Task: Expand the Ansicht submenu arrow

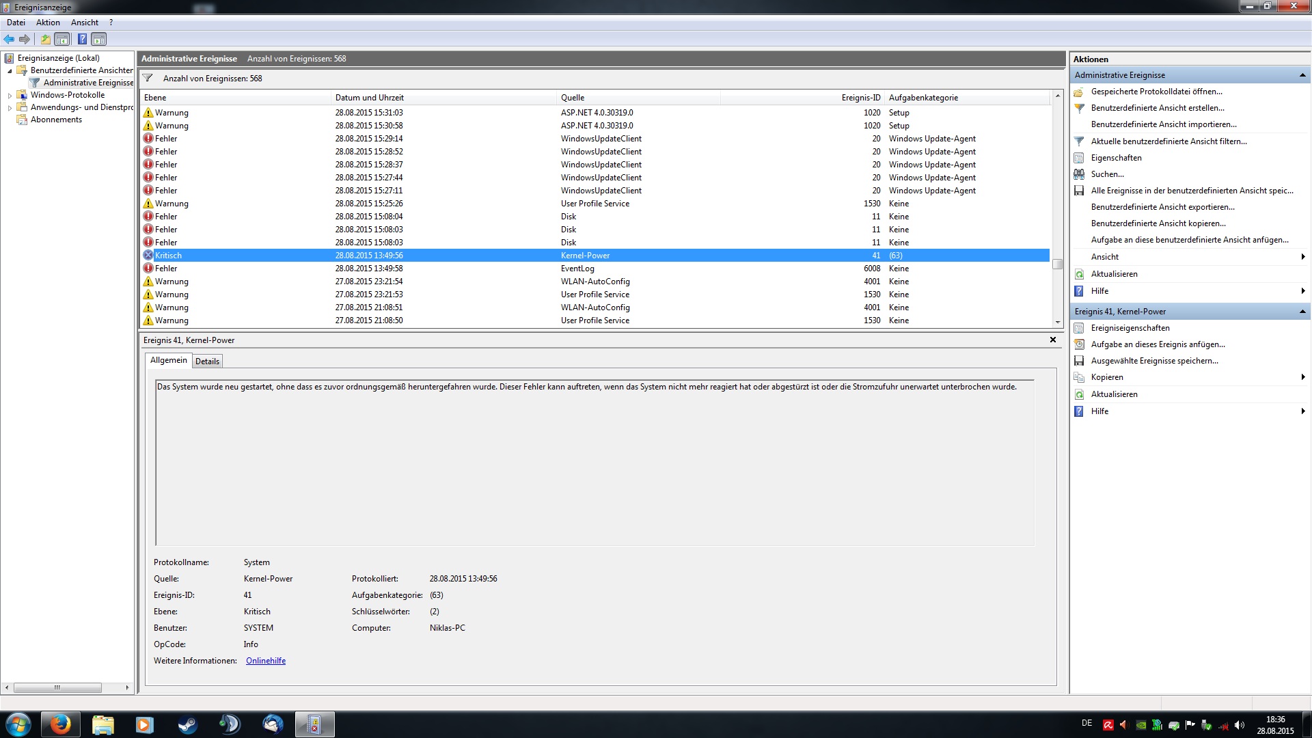Action: [1302, 257]
